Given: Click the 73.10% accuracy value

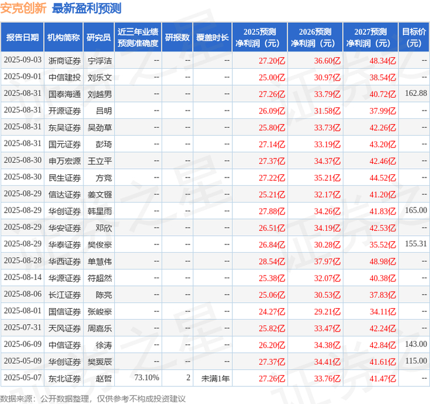Looking at the screenshot, I should click(x=147, y=378).
